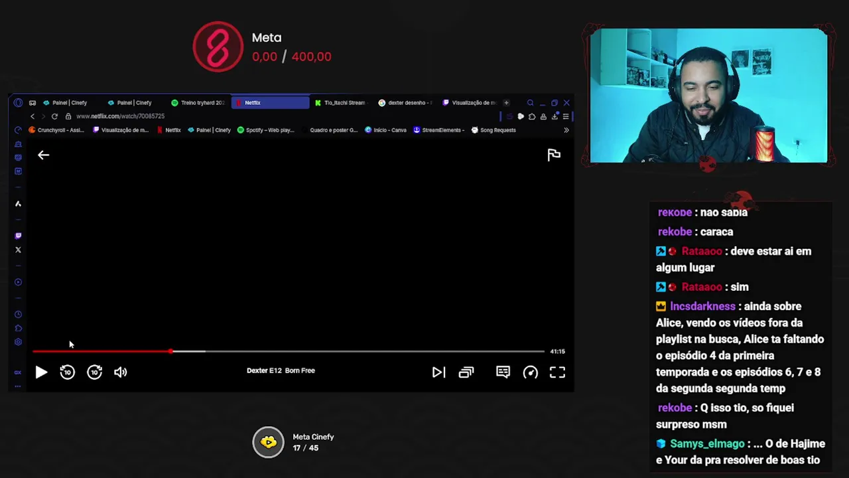Image resolution: width=849 pixels, height=478 pixels.
Task: Open playback speed control
Action: 531,372
